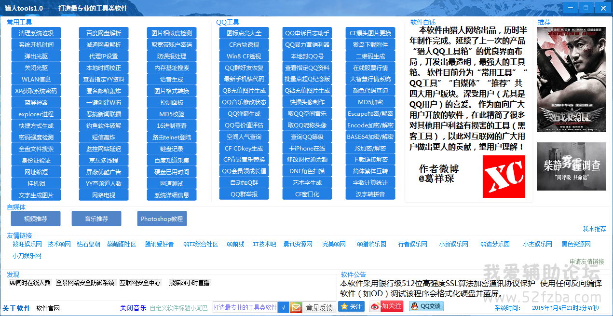Open 清理系统垃圾 tool
Viewport: 613px width, 316px height.
tap(36, 33)
